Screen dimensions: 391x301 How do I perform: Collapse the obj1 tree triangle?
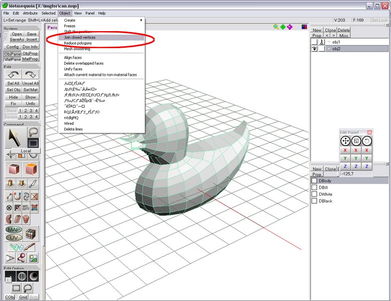coord(329,42)
